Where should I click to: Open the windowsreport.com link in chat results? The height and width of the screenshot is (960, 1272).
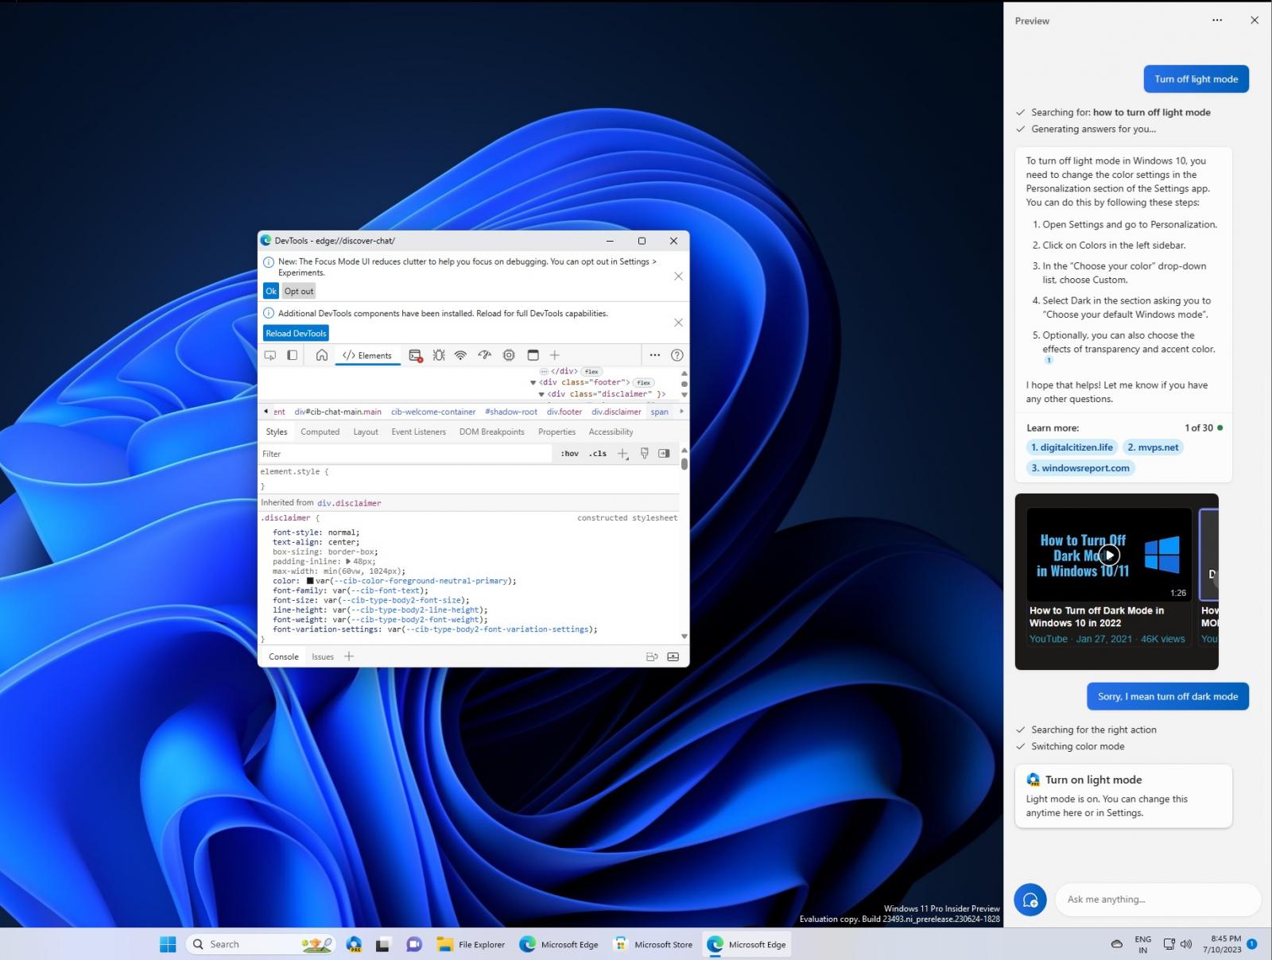pos(1080,468)
